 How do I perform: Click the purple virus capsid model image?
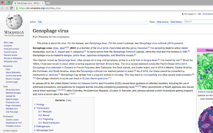pos(205,120)
